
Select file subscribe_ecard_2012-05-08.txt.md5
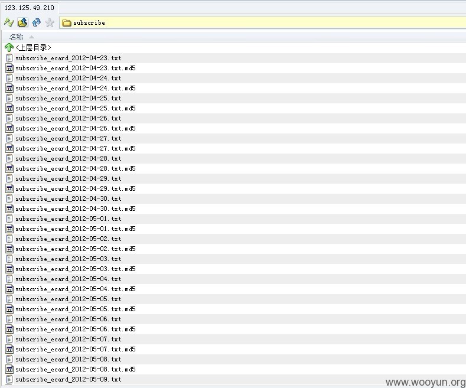coord(76,370)
